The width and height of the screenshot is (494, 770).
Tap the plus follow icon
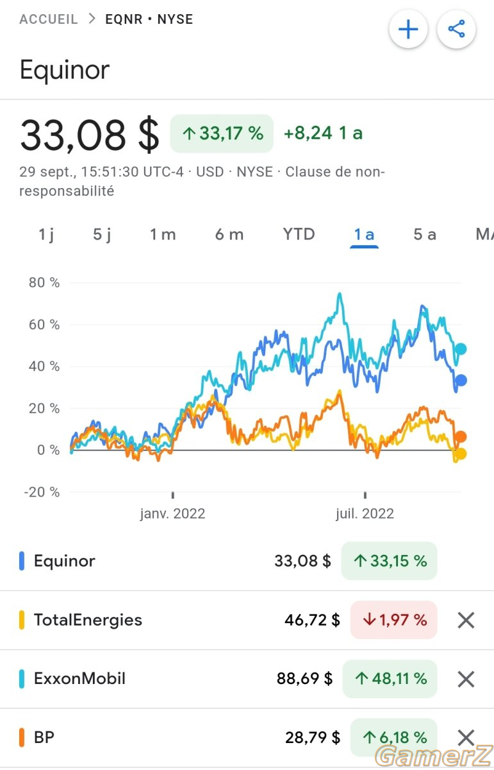pyautogui.click(x=408, y=30)
